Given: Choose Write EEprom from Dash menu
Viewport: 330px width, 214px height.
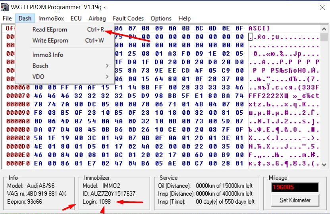Looking at the screenshot, I should click(65, 40).
